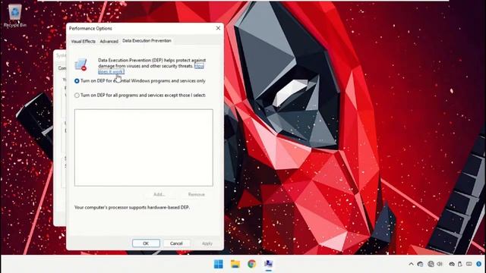Click the disabled Remove button
486x273 pixels.
coord(196,194)
